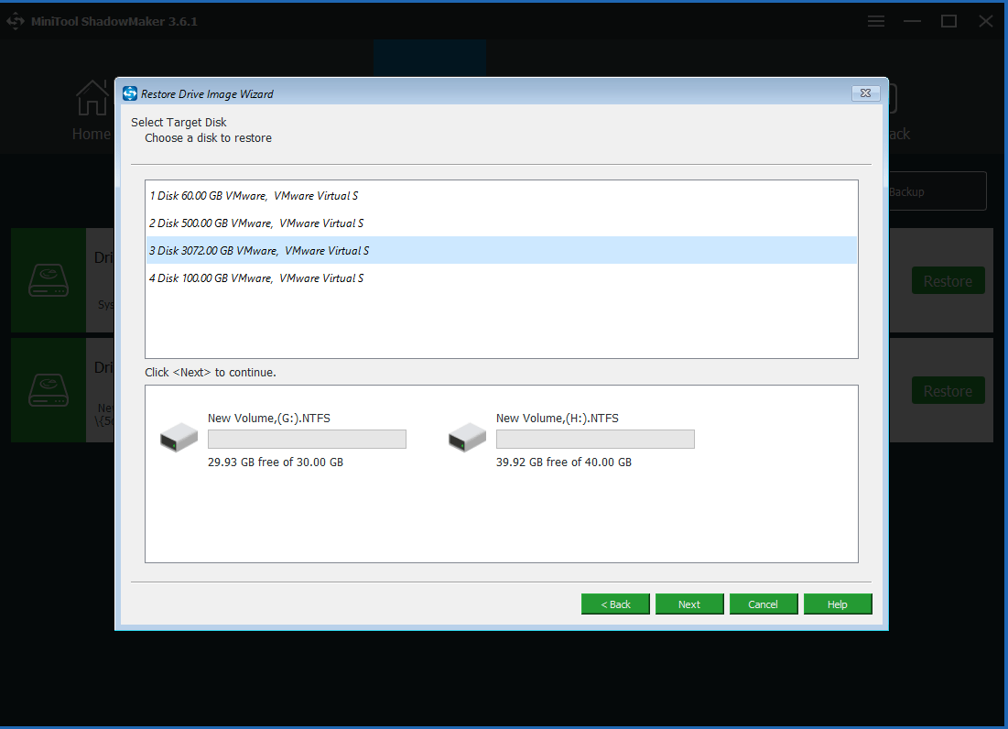Open the ShadowMaker hamburger menu
The height and width of the screenshot is (729, 1008).
(x=875, y=21)
